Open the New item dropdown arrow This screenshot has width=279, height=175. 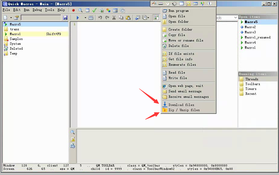pyautogui.click(x=11, y=18)
